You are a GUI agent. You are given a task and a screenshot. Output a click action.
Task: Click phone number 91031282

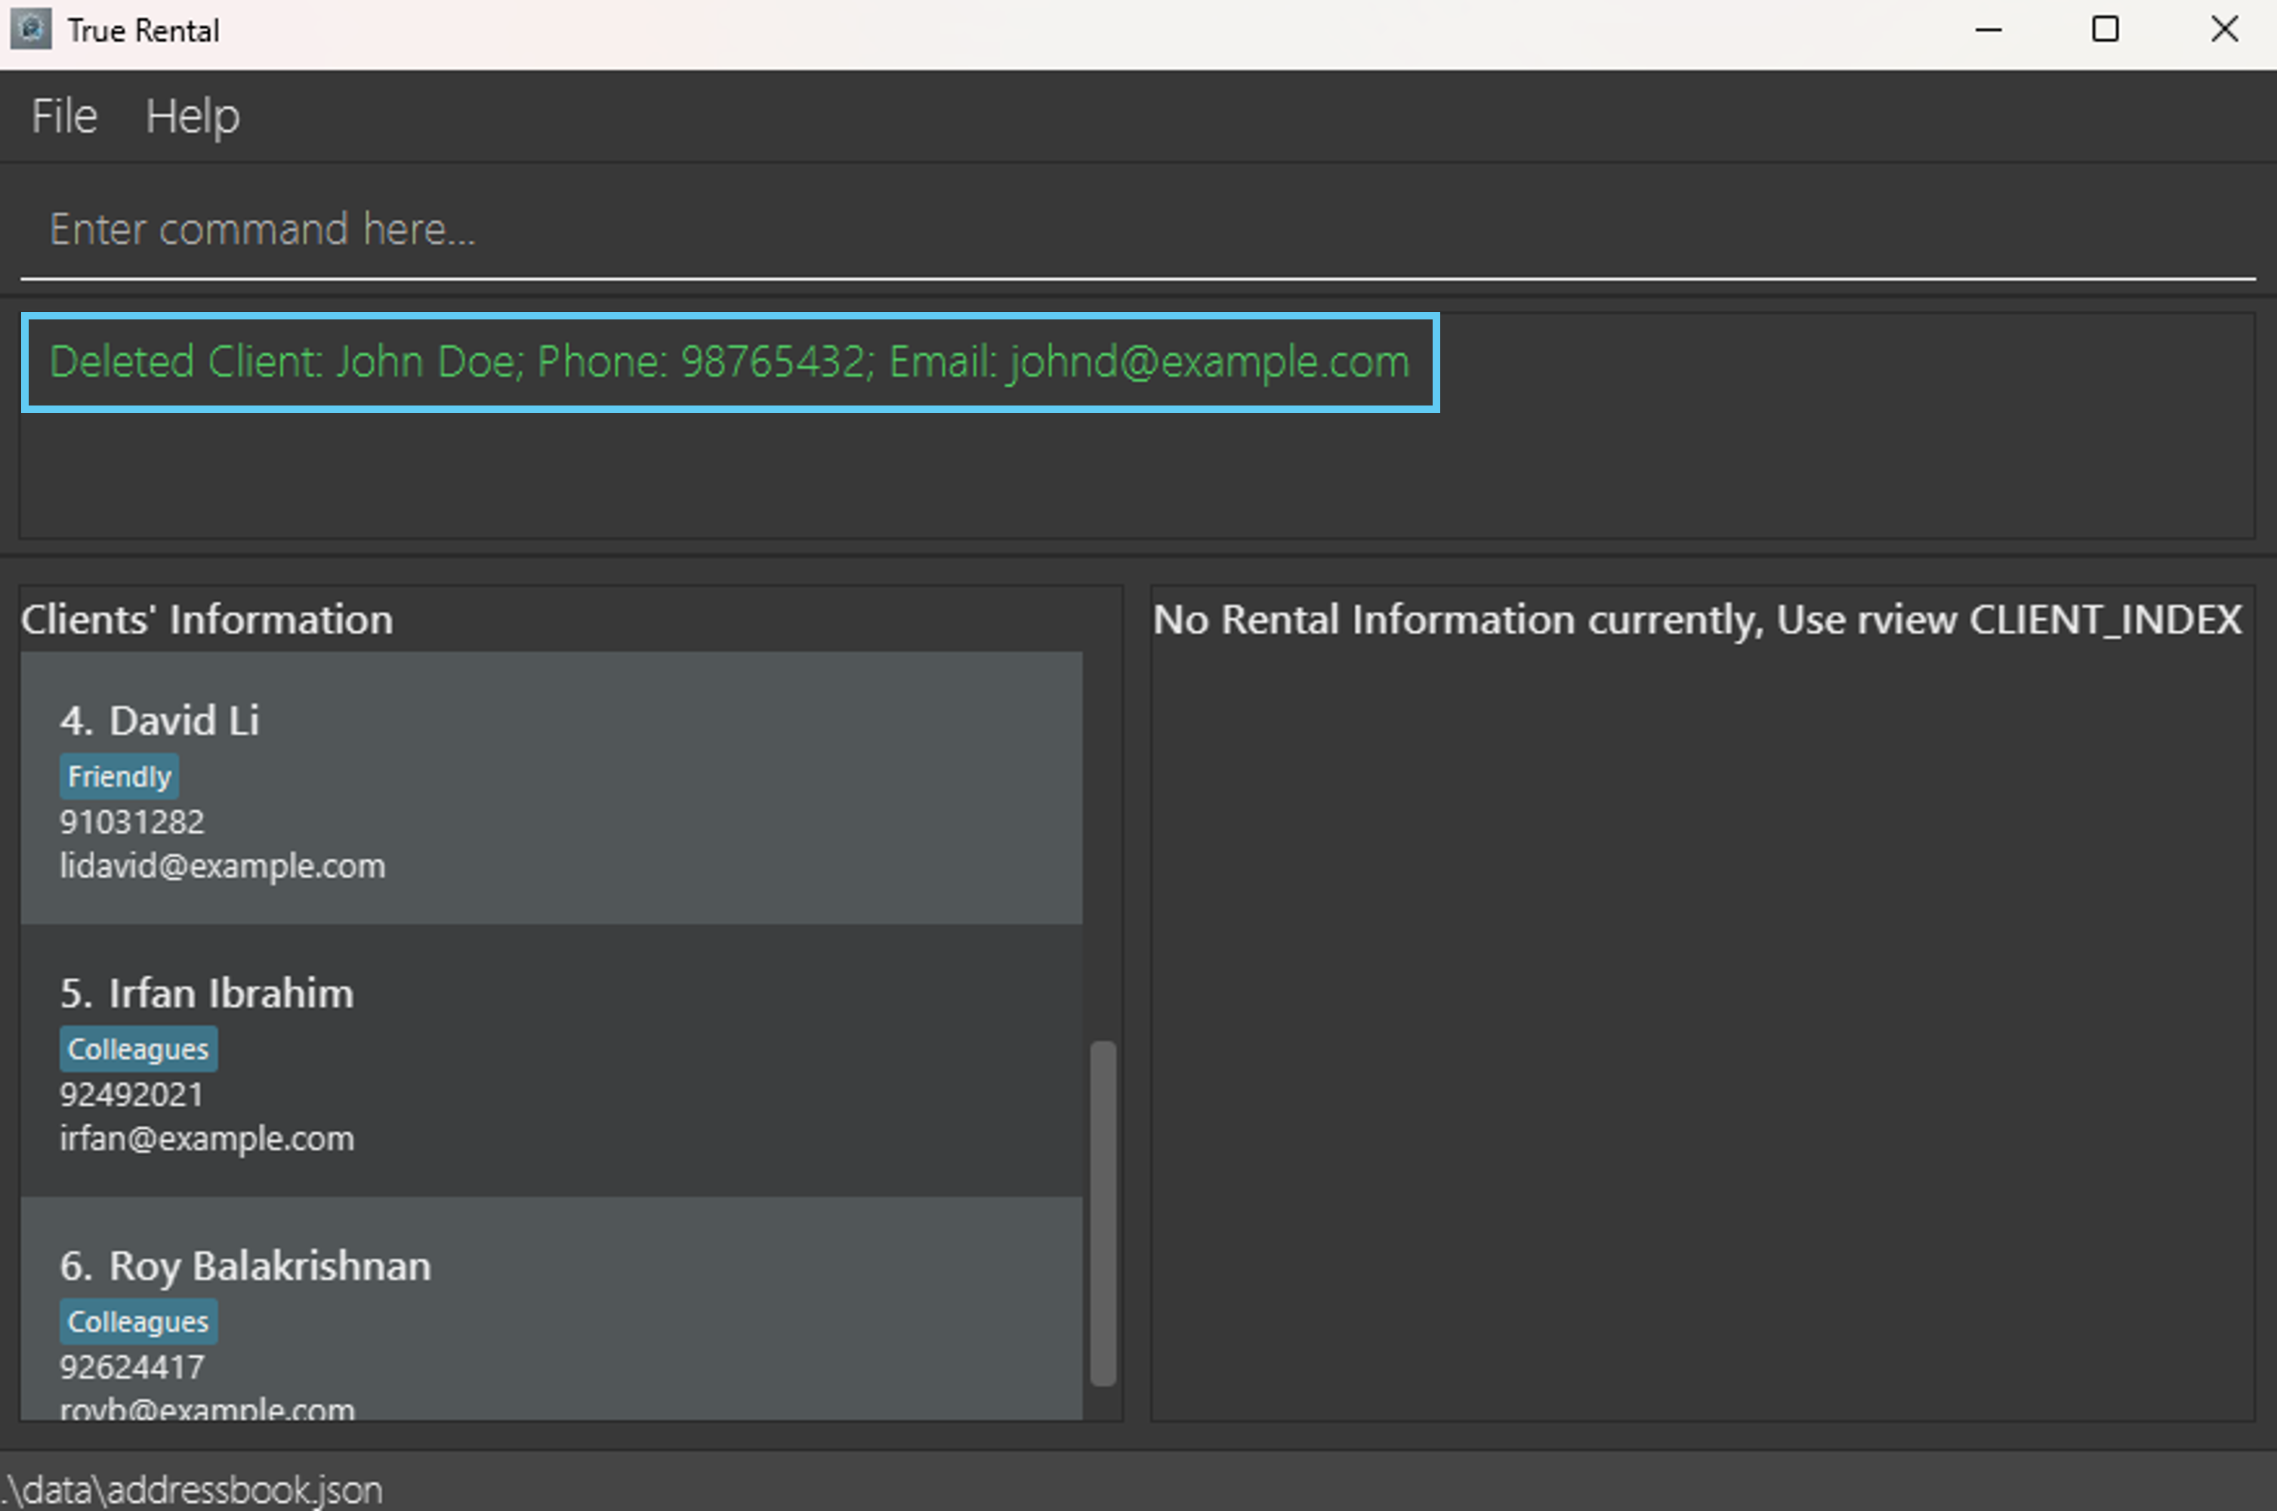point(132,822)
